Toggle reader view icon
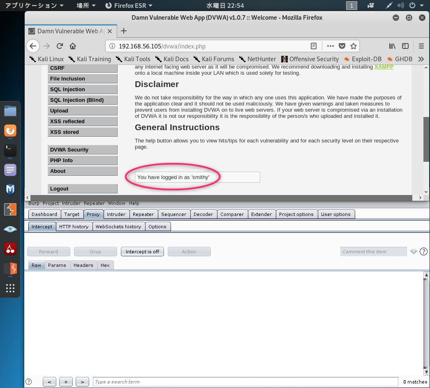Screen dimensions: 430x388 coord(313,46)
